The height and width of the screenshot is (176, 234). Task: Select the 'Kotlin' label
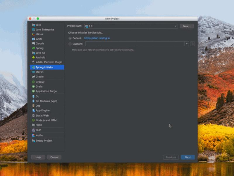click(39, 135)
